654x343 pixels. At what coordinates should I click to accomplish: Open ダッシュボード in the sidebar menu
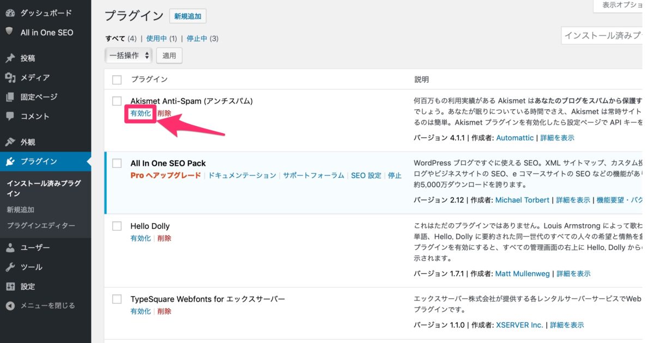46,13
